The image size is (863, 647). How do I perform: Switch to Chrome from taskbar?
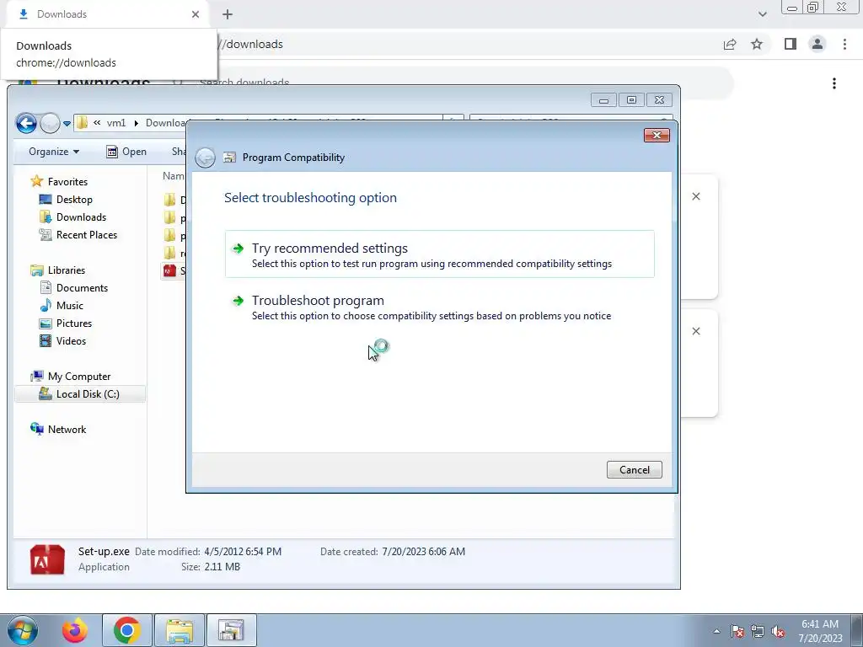tap(126, 630)
